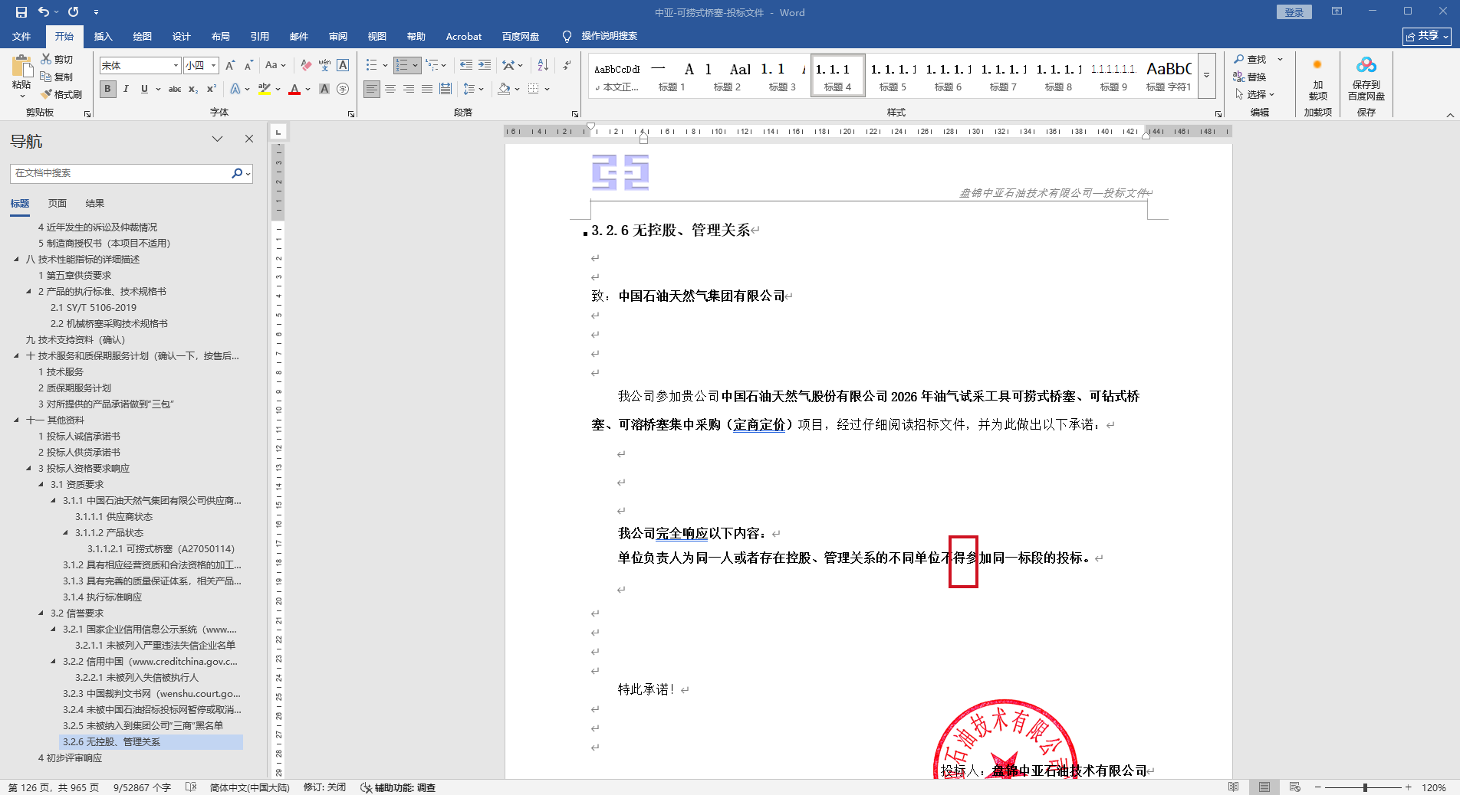This screenshot has height=795, width=1460.
Task: Jump to heading 2.1 SY/T 5106-2019
Action: pyautogui.click(x=94, y=308)
